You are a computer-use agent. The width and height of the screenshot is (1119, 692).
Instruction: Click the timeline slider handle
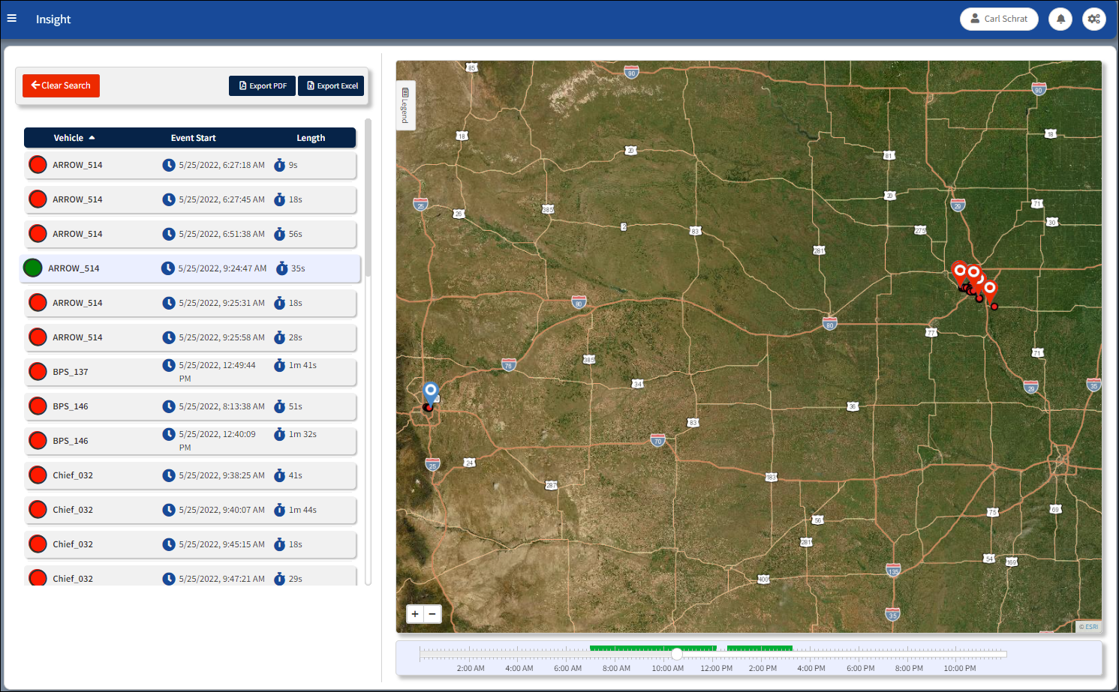pos(677,654)
